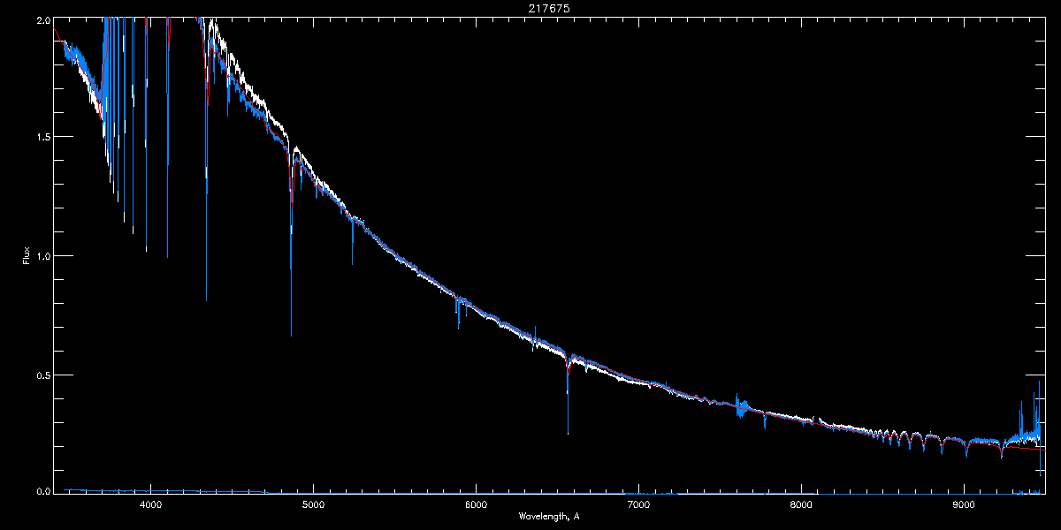Click the 8000 wavelength tick label
The width and height of the screenshot is (1061, 530).
coord(801,504)
